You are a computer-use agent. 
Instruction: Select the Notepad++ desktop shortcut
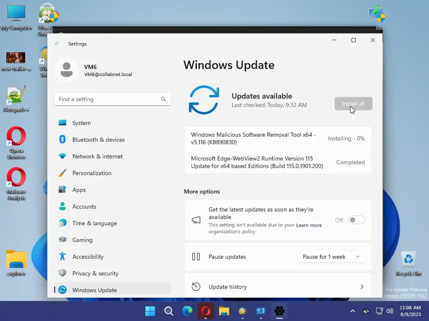(x=16, y=99)
